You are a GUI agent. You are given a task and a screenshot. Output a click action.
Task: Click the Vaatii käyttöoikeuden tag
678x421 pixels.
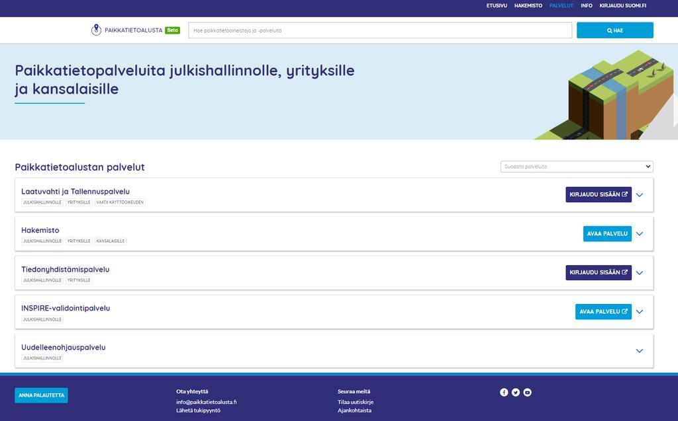[x=120, y=202]
